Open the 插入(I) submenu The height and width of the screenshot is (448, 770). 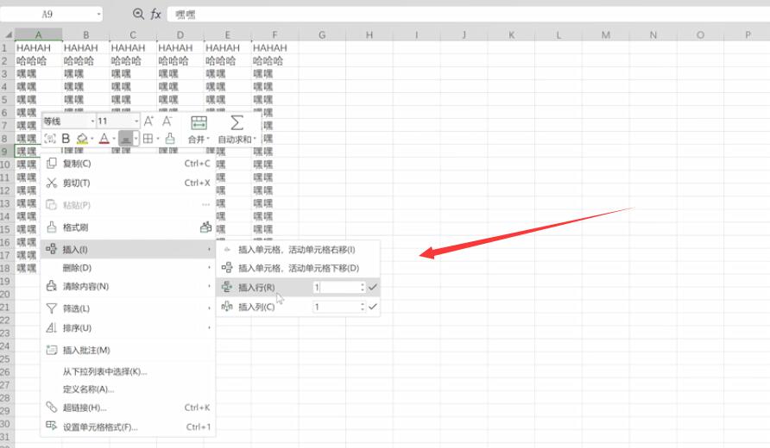[128, 249]
